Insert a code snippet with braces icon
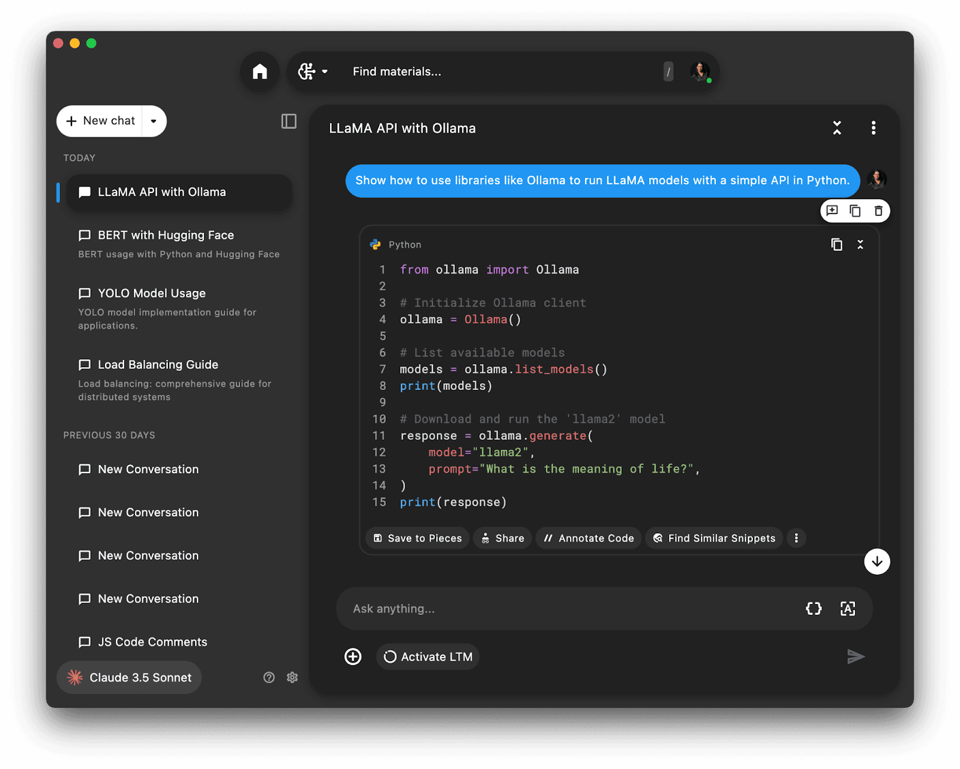The image size is (960, 769). pyautogui.click(x=814, y=609)
